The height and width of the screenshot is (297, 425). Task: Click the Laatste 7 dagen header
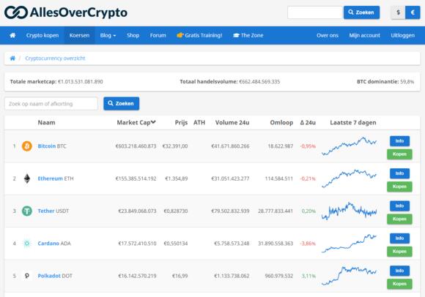click(353, 123)
